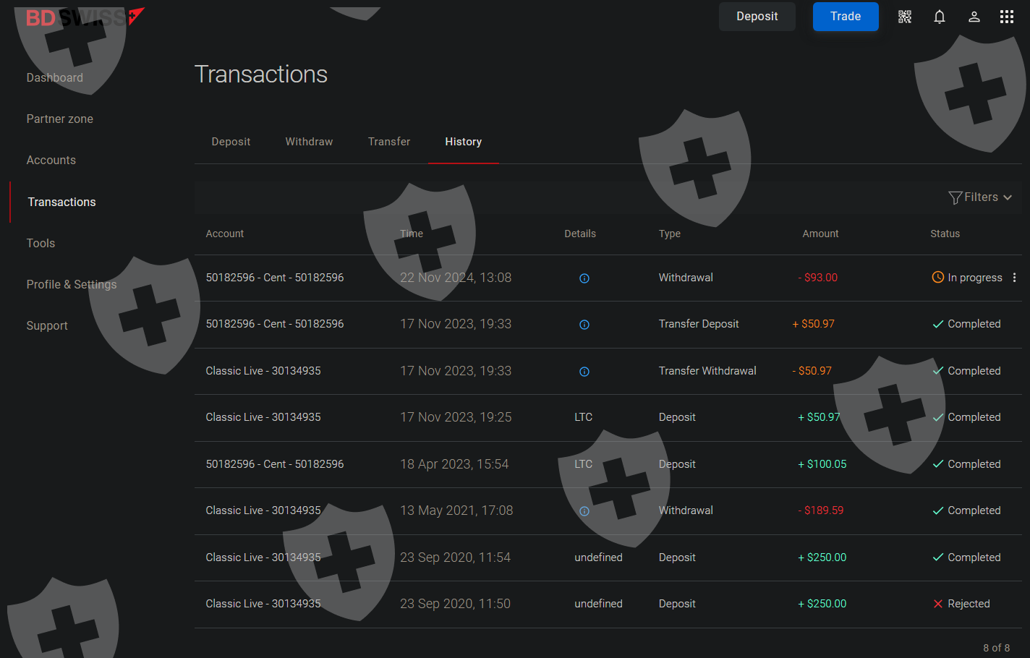The image size is (1030, 658).
Task: Navigate to Accounts section
Action: click(51, 160)
